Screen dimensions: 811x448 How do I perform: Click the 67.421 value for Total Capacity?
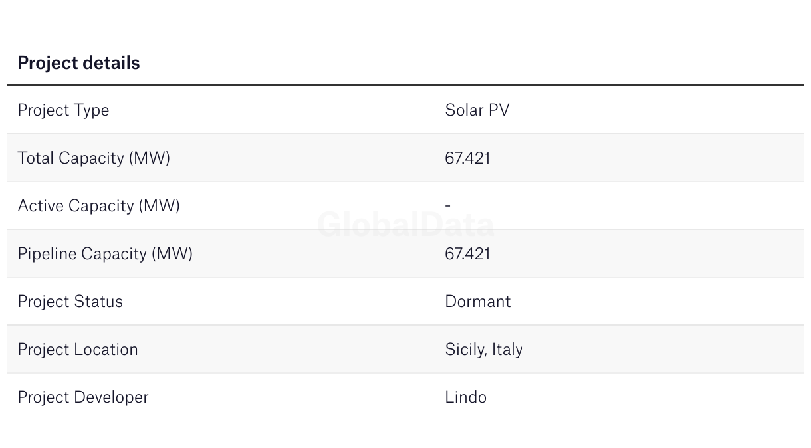(x=467, y=158)
